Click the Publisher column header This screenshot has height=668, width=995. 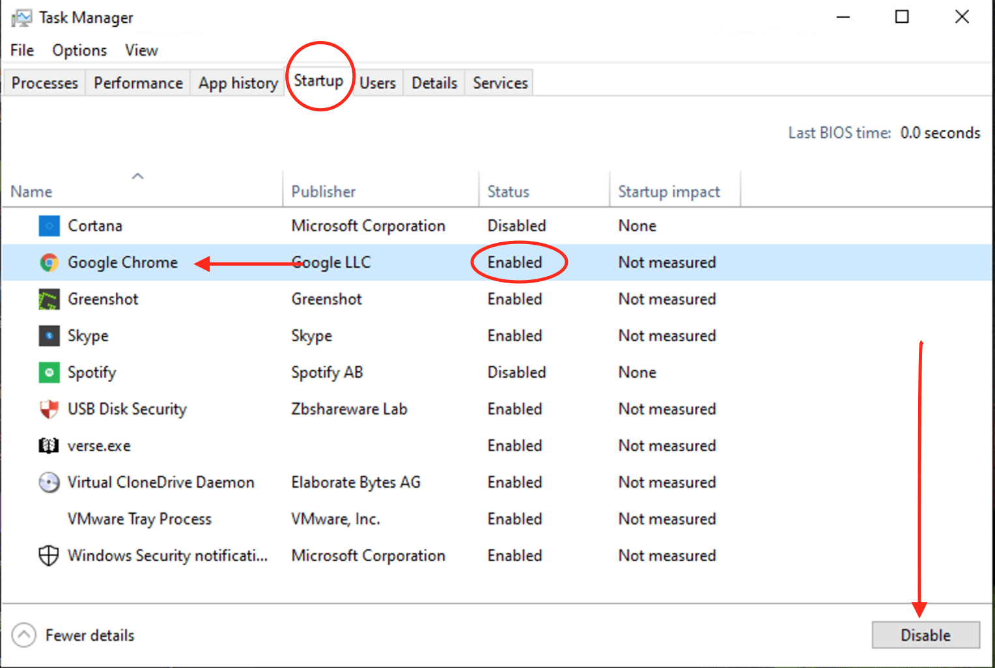click(323, 191)
